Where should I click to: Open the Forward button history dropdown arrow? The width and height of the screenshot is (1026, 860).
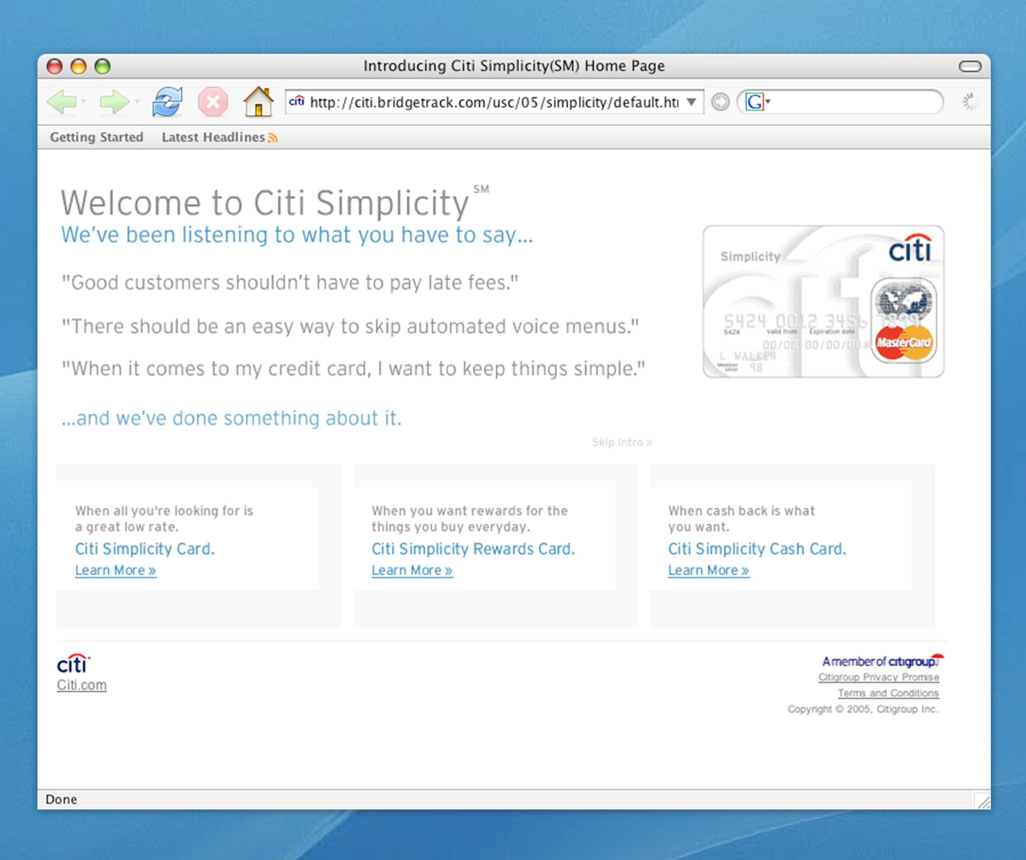point(137,102)
